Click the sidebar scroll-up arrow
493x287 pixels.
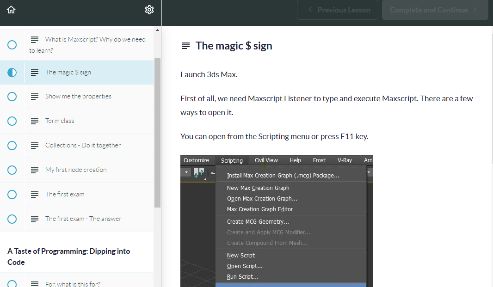(x=157, y=30)
